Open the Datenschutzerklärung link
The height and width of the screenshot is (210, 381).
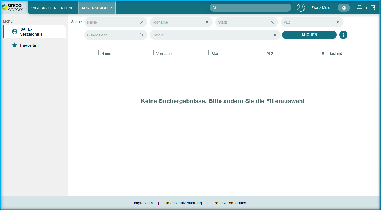(183, 203)
